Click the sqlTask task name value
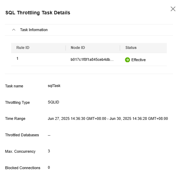This screenshot has width=180, height=173. pyautogui.click(x=54, y=86)
